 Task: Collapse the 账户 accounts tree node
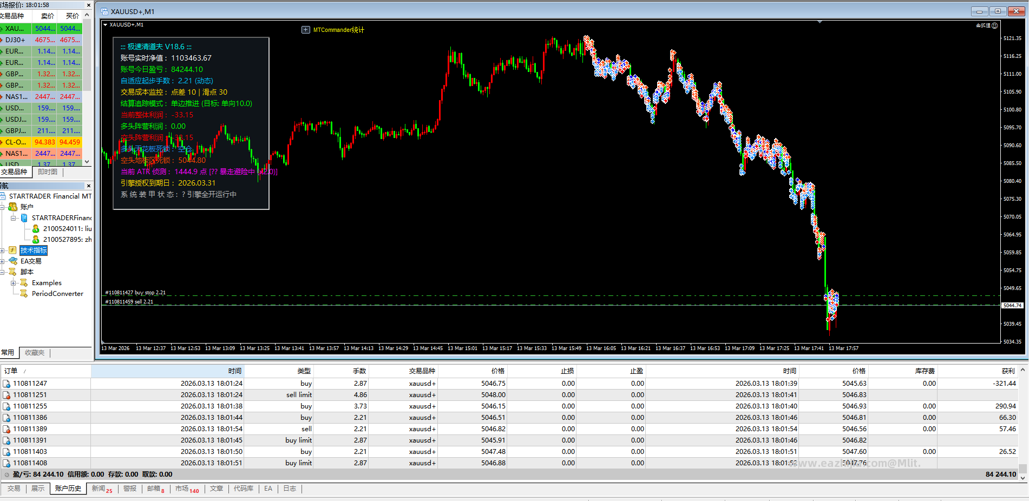(2, 207)
